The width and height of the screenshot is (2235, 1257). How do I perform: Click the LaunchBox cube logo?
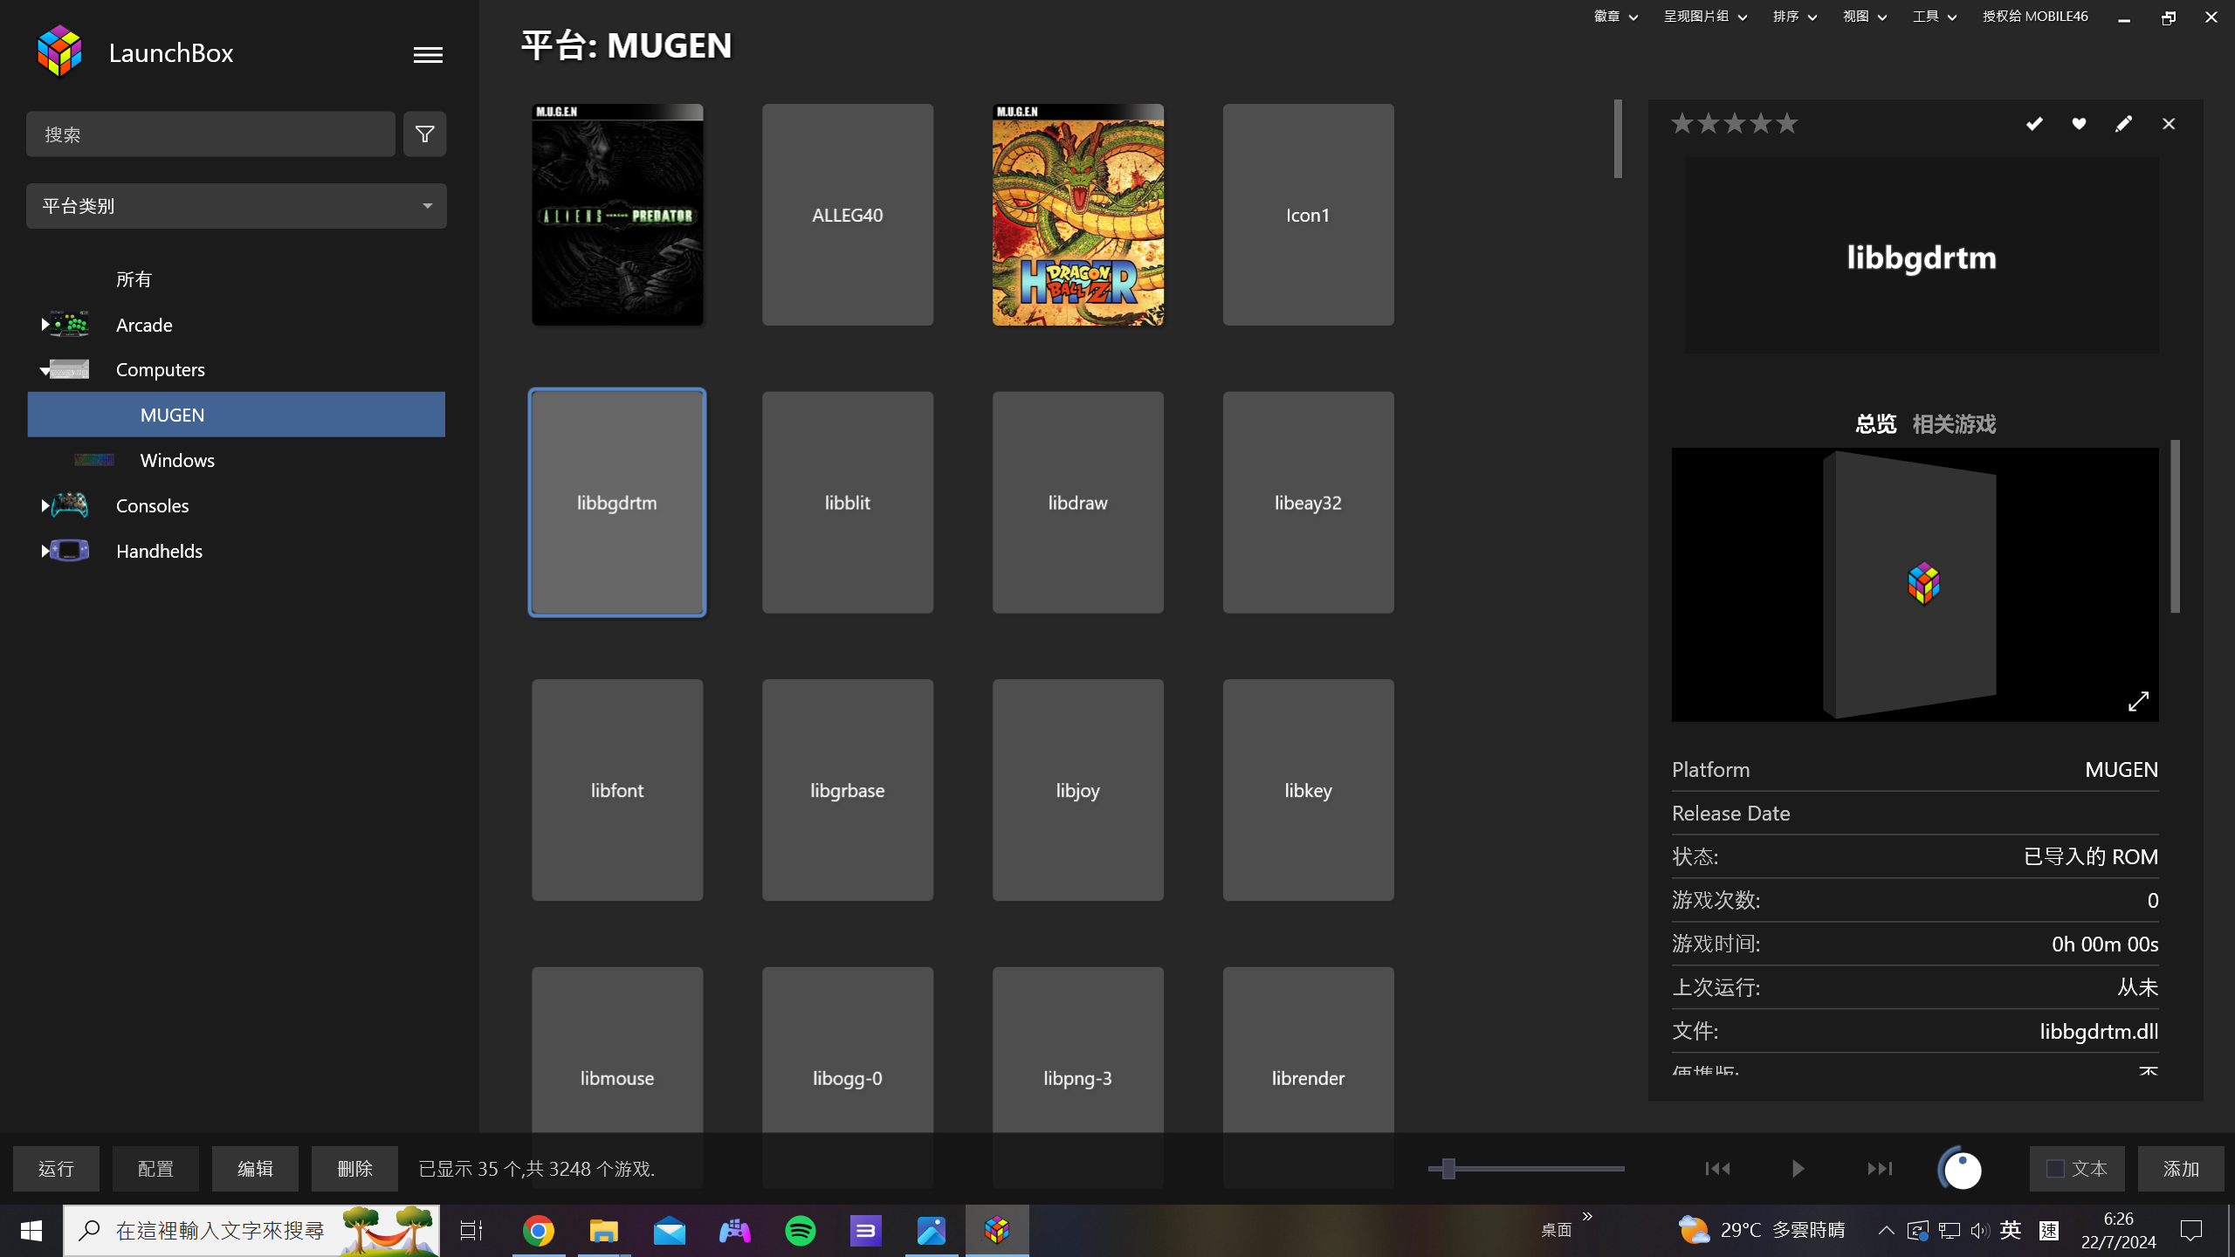coord(59,52)
